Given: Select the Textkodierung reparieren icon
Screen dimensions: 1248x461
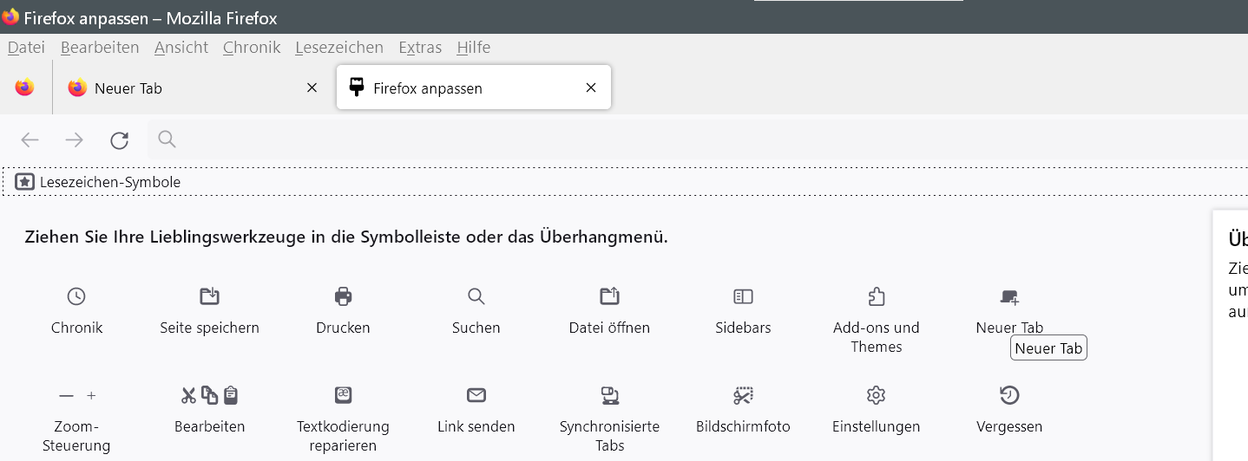Looking at the screenshot, I should coord(343,396).
